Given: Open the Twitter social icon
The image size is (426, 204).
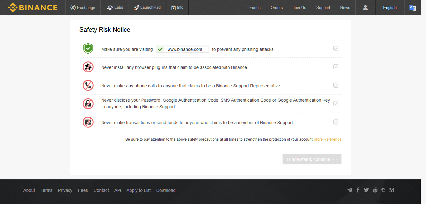Looking at the screenshot, I should point(366,190).
